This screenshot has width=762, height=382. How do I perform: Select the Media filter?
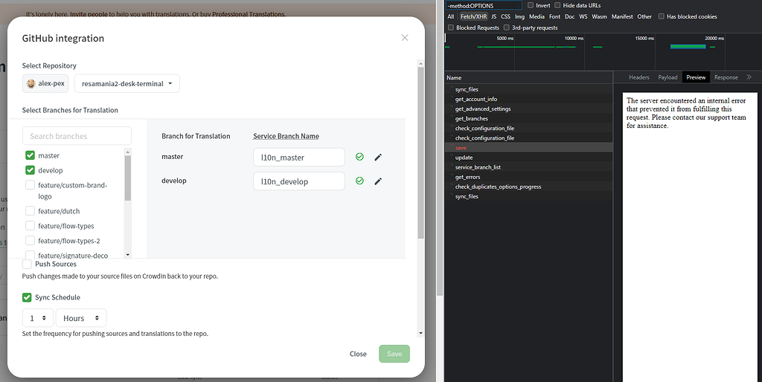(537, 16)
